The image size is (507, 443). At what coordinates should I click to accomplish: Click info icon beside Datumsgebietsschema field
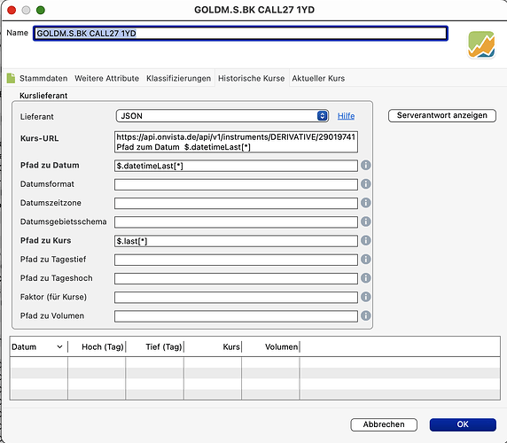(366, 221)
